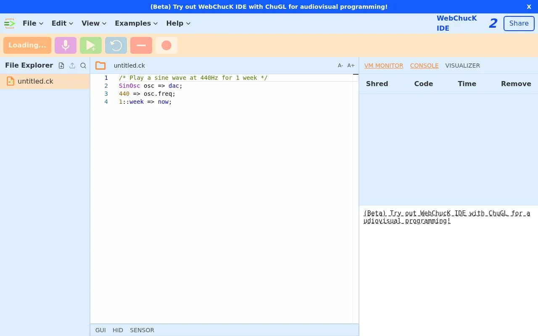538x336 pixels.
Task: Click line number 1 in the editor gutter
Action: pos(106,78)
